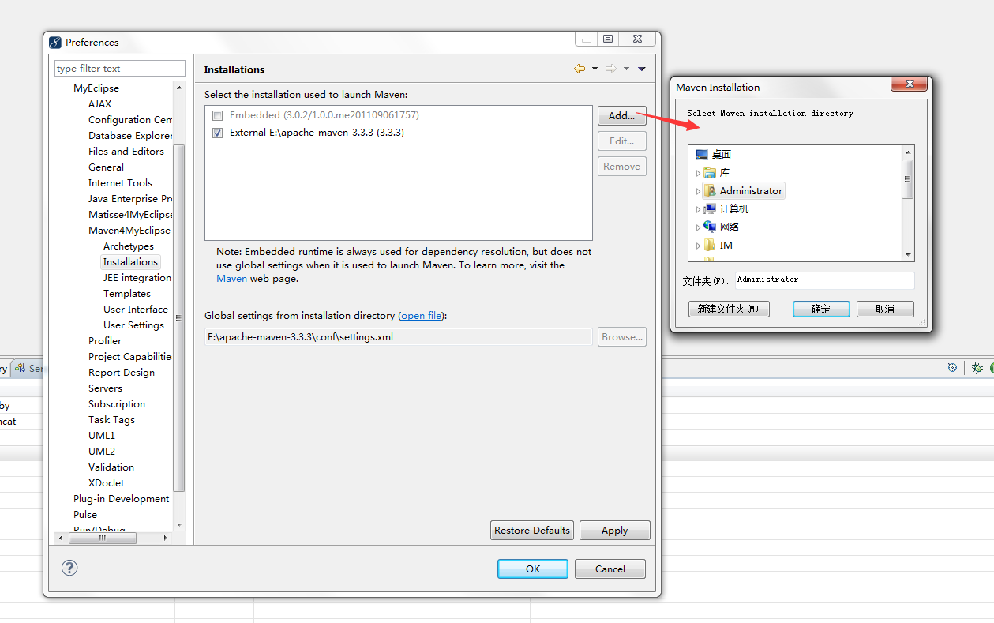Image resolution: width=994 pixels, height=623 pixels.
Task: Open the Archetypes preferences page
Action: click(x=128, y=246)
